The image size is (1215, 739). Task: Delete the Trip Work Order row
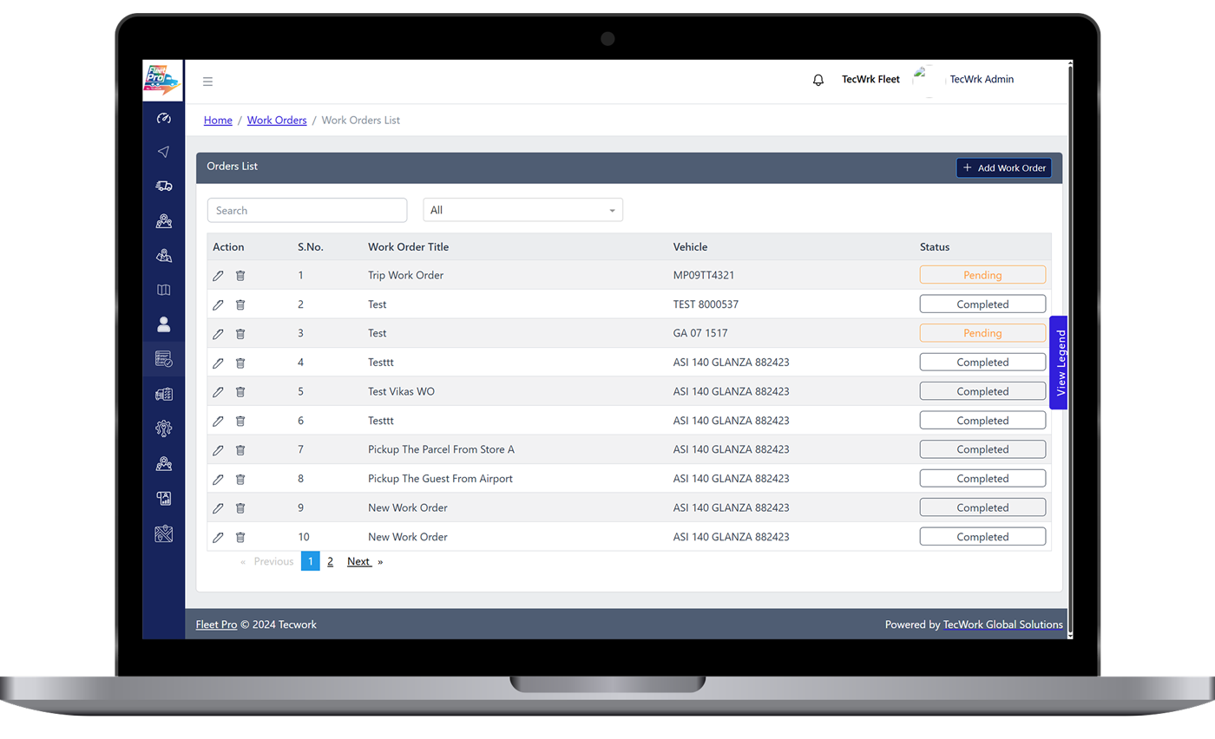[240, 276]
